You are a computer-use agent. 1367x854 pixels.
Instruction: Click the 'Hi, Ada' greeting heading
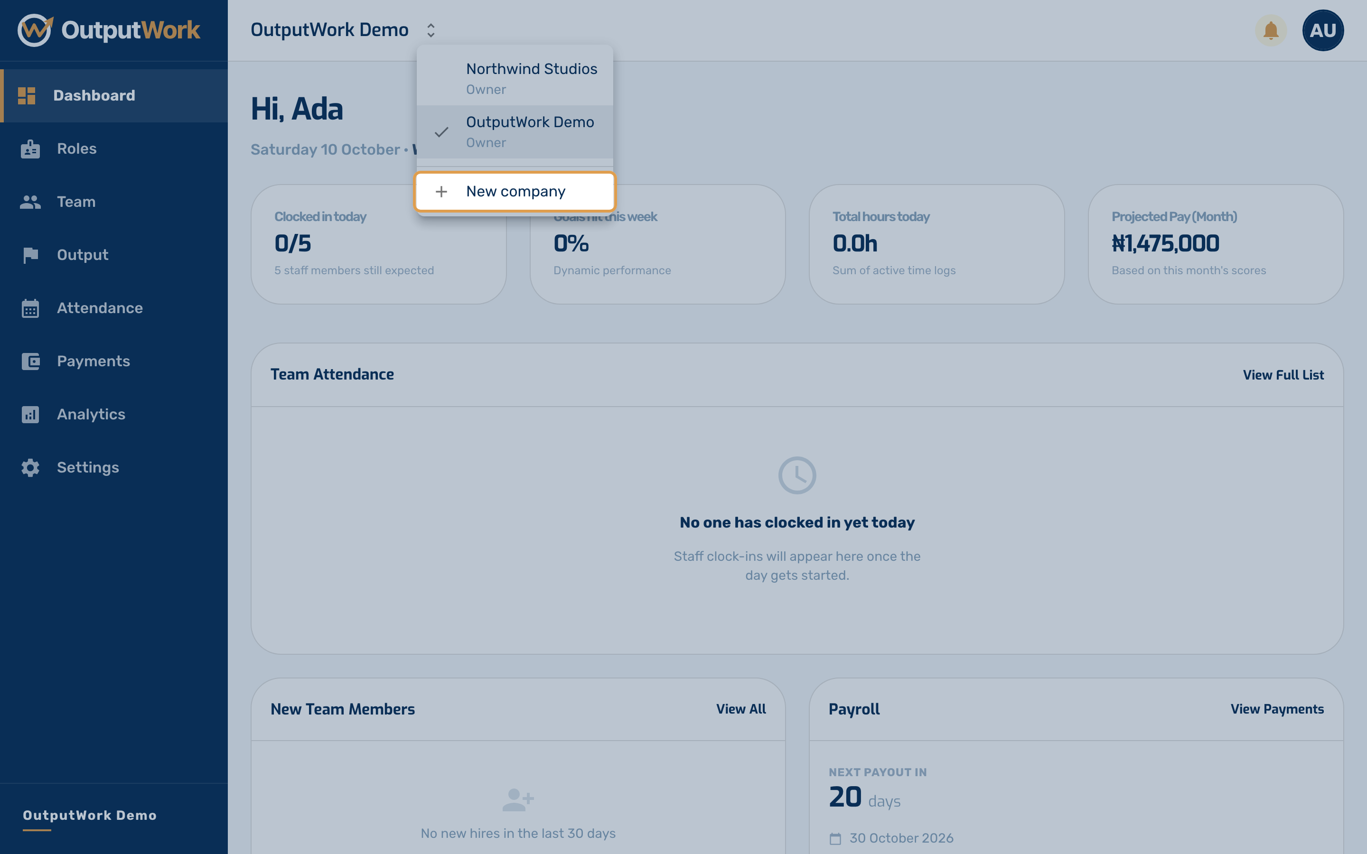click(297, 109)
